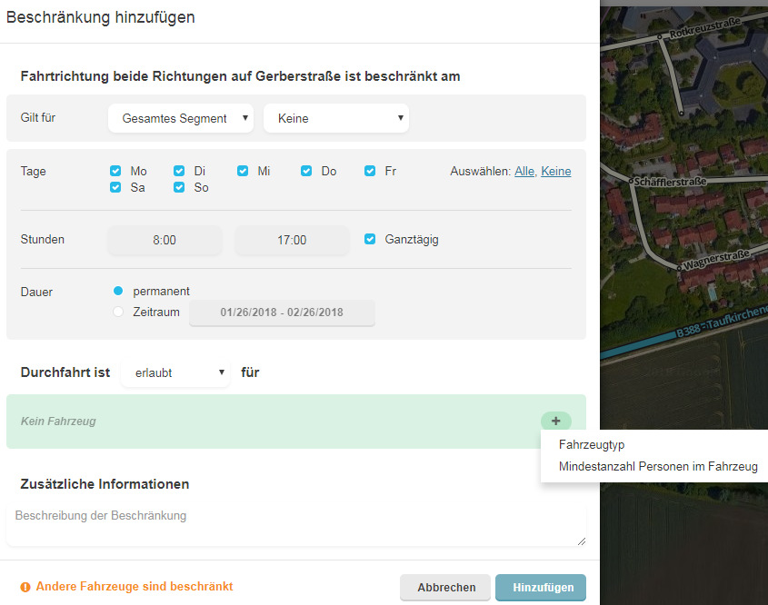The height and width of the screenshot is (605, 768).
Task: Click the Keine link to deselect days
Action: click(556, 172)
